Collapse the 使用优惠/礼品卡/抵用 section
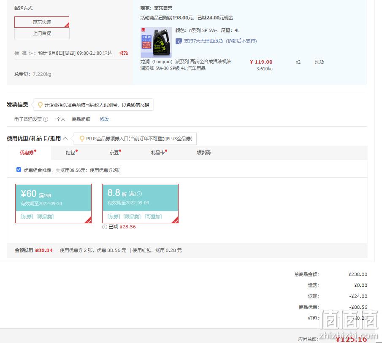The width and height of the screenshot is (382, 343). click(65, 138)
